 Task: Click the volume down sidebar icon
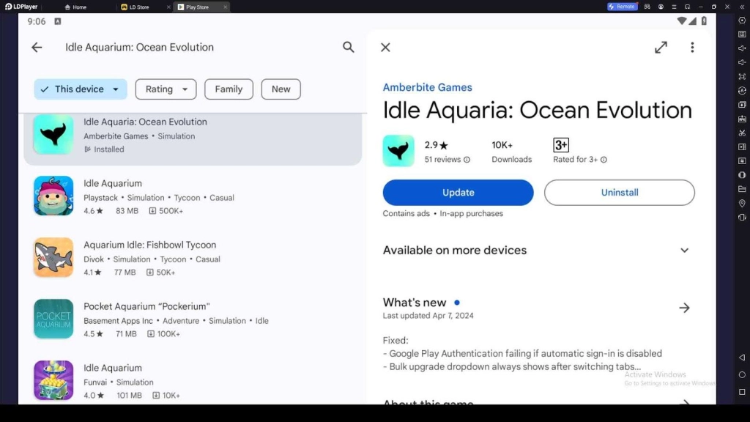[742, 62]
